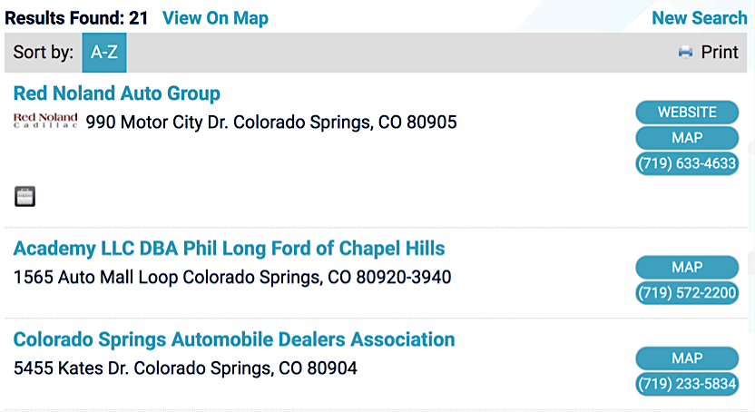
Task: Open Academy LLC DBA Phil Long Ford listing
Action: pyautogui.click(x=230, y=249)
